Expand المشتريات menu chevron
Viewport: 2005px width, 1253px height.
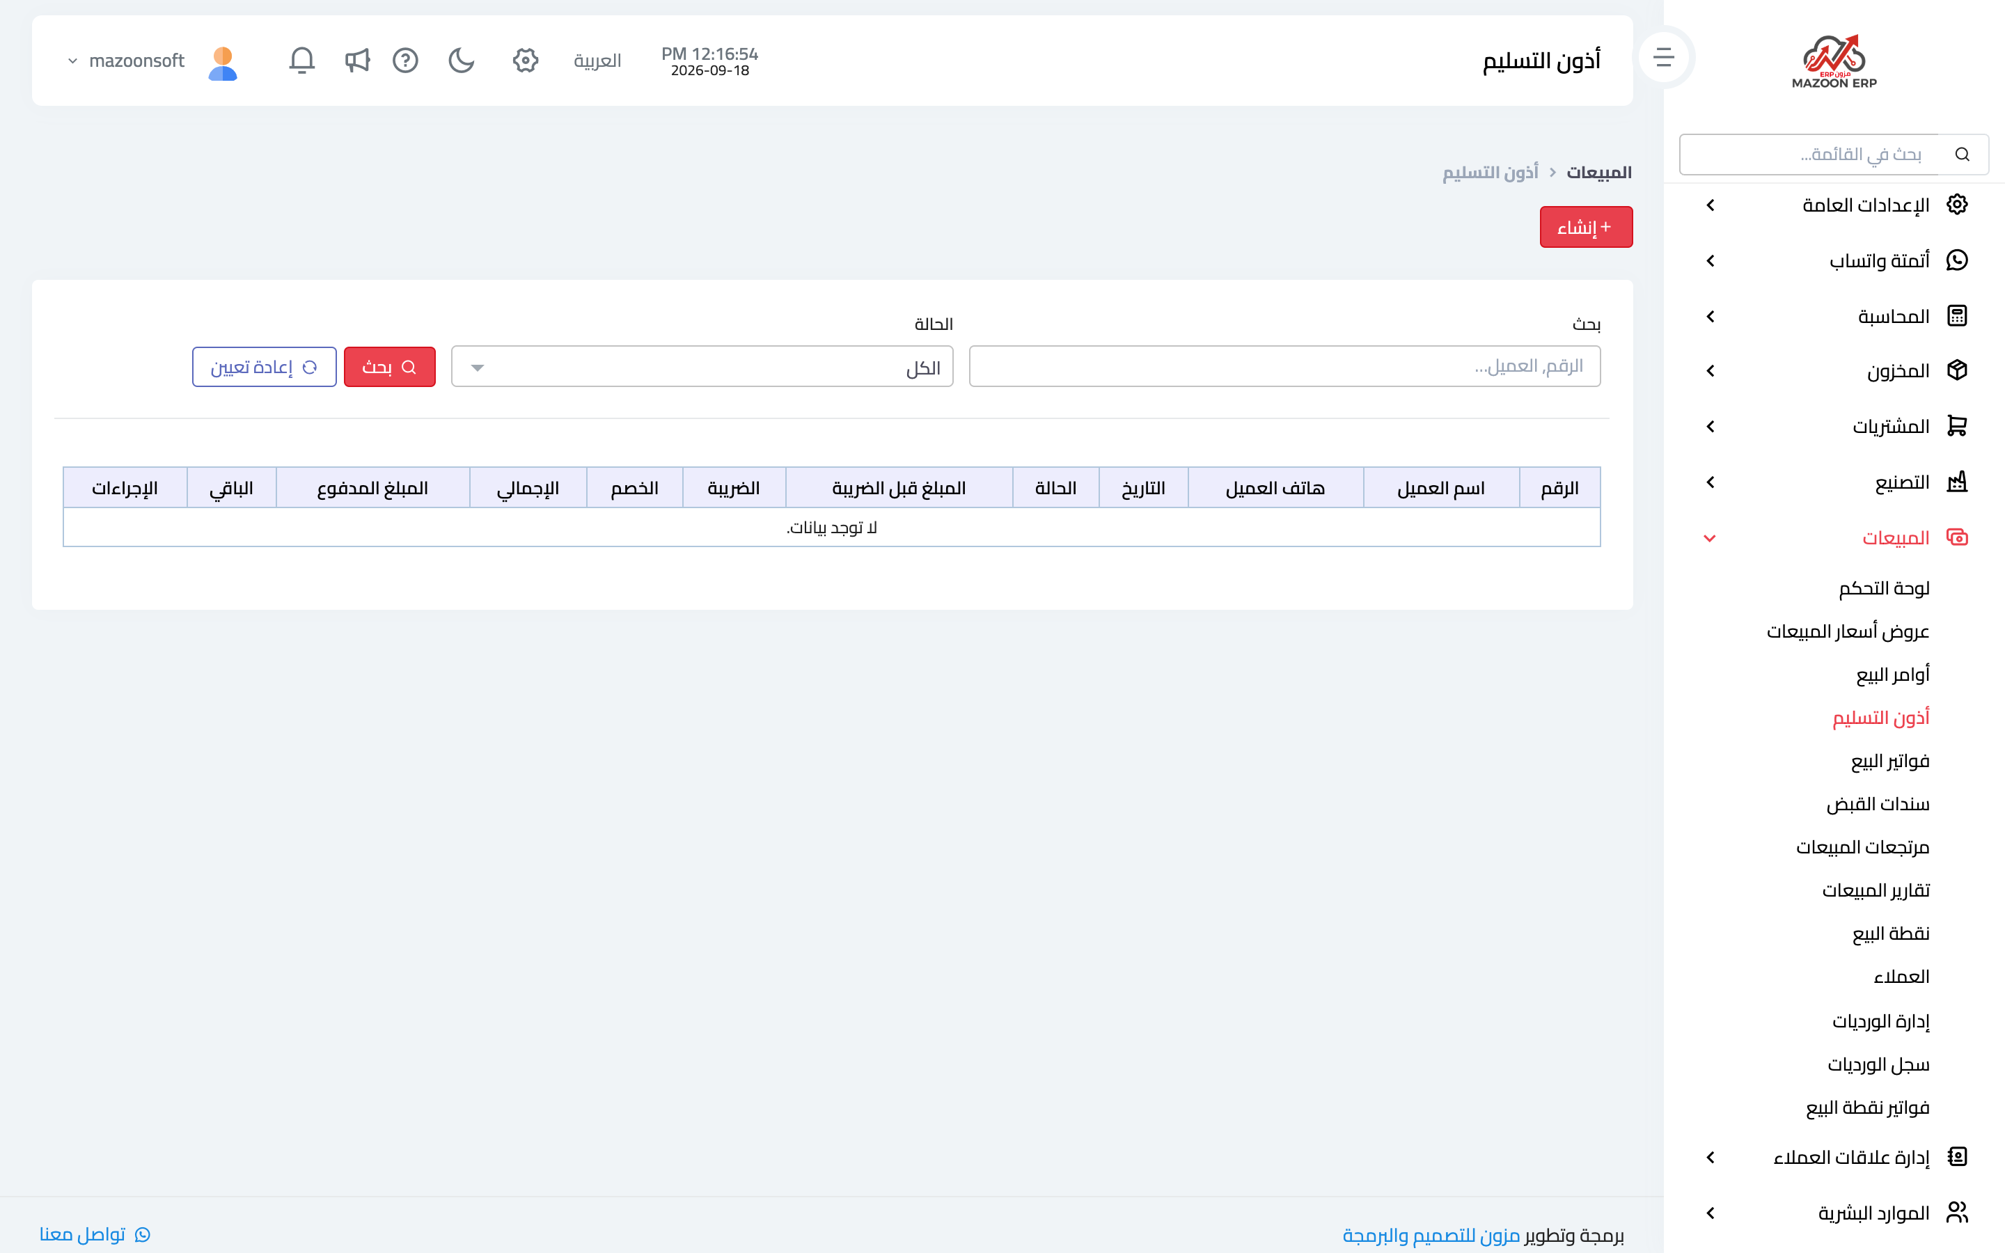coord(1711,427)
